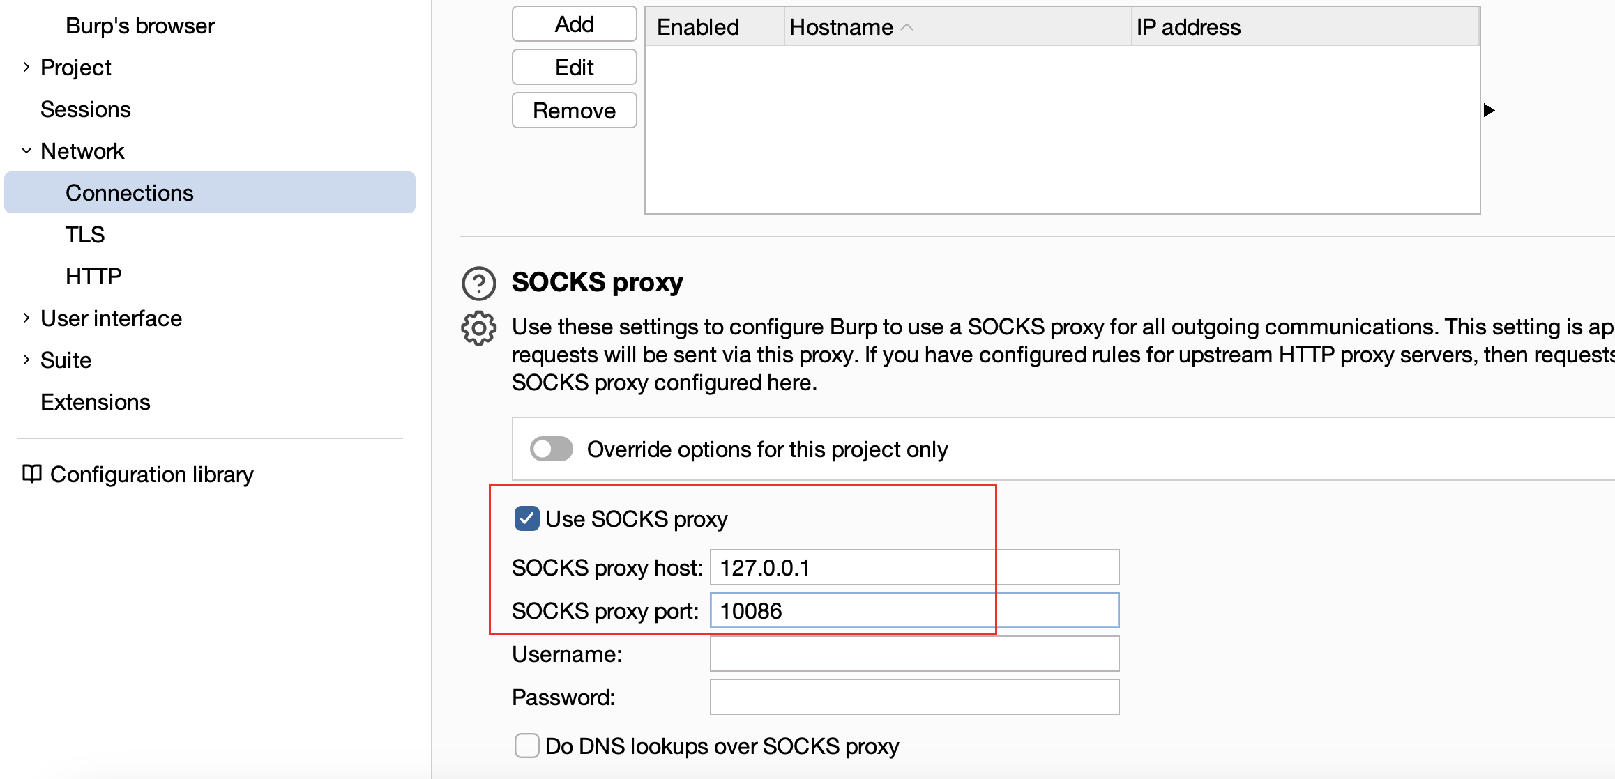The height and width of the screenshot is (779, 1615).
Task: Expand the User interface section
Action: coord(26,318)
